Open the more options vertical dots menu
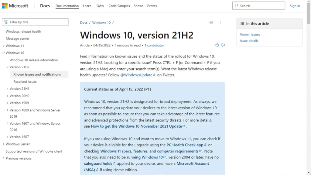The width and height of the screenshot is (311, 175). pos(220,22)
